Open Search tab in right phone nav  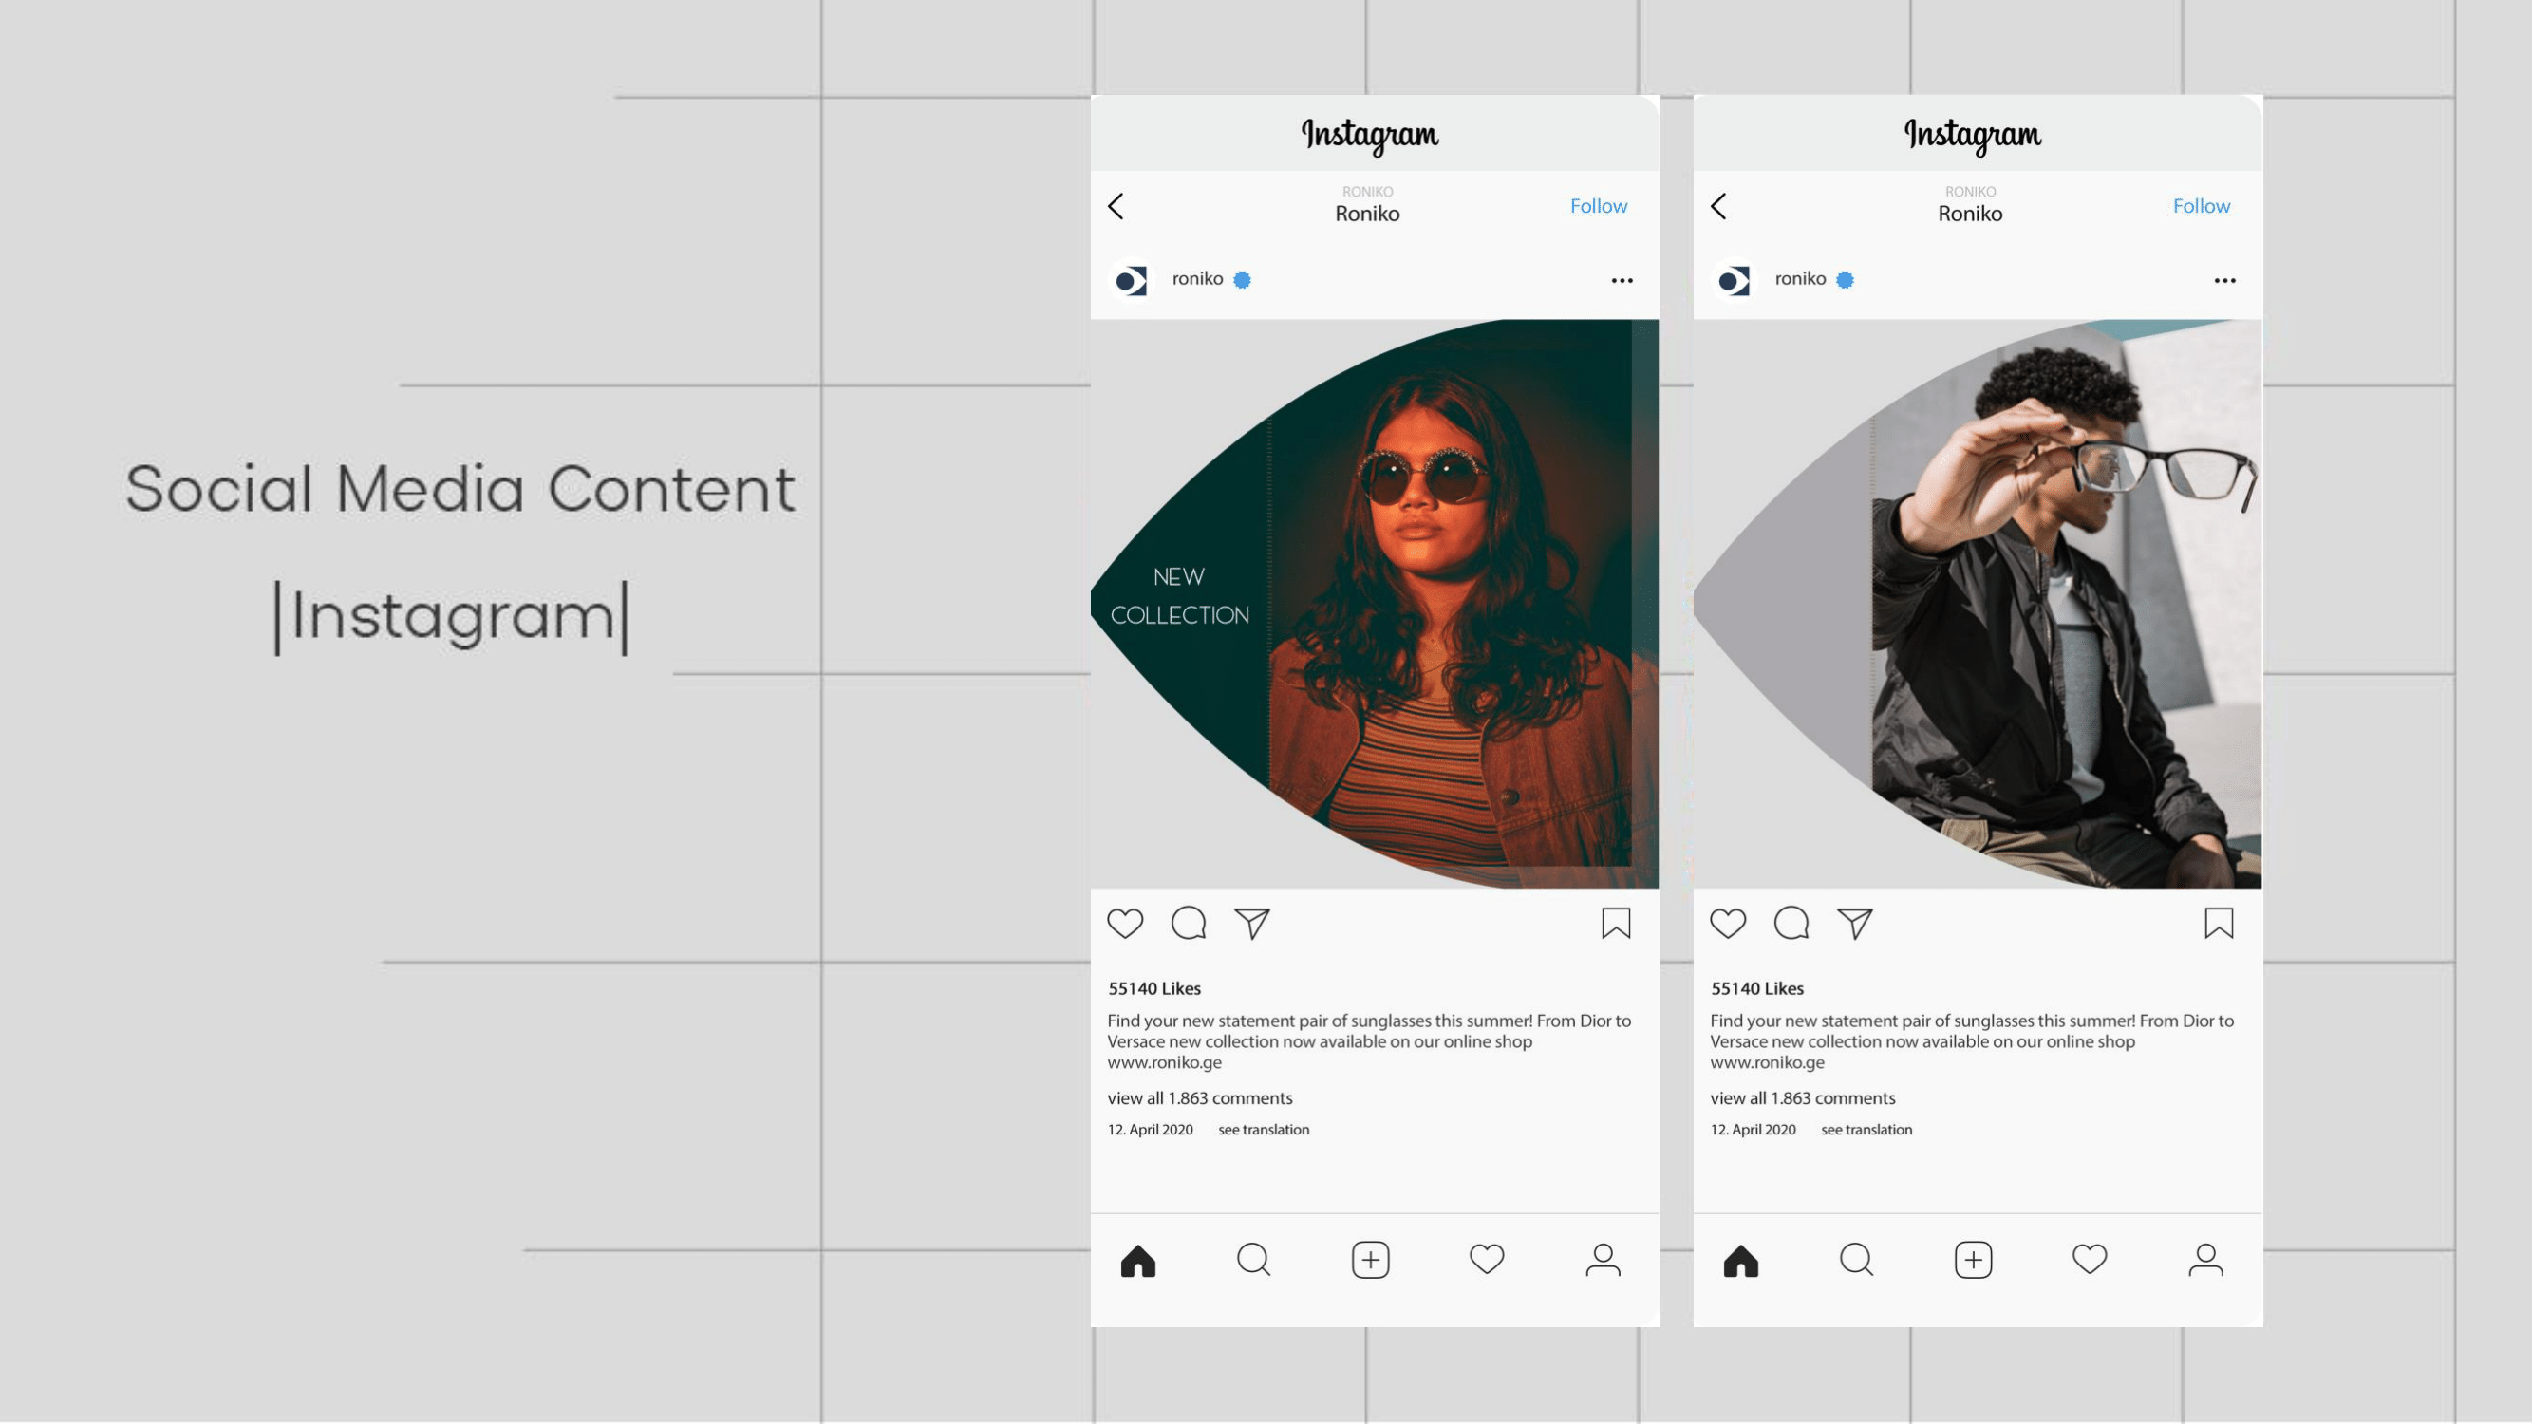1856,1260
